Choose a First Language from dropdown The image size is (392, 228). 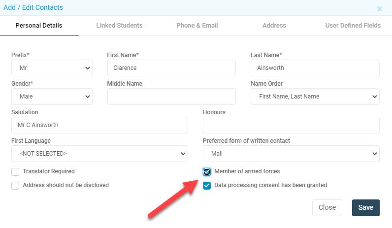tap(99, 154)
